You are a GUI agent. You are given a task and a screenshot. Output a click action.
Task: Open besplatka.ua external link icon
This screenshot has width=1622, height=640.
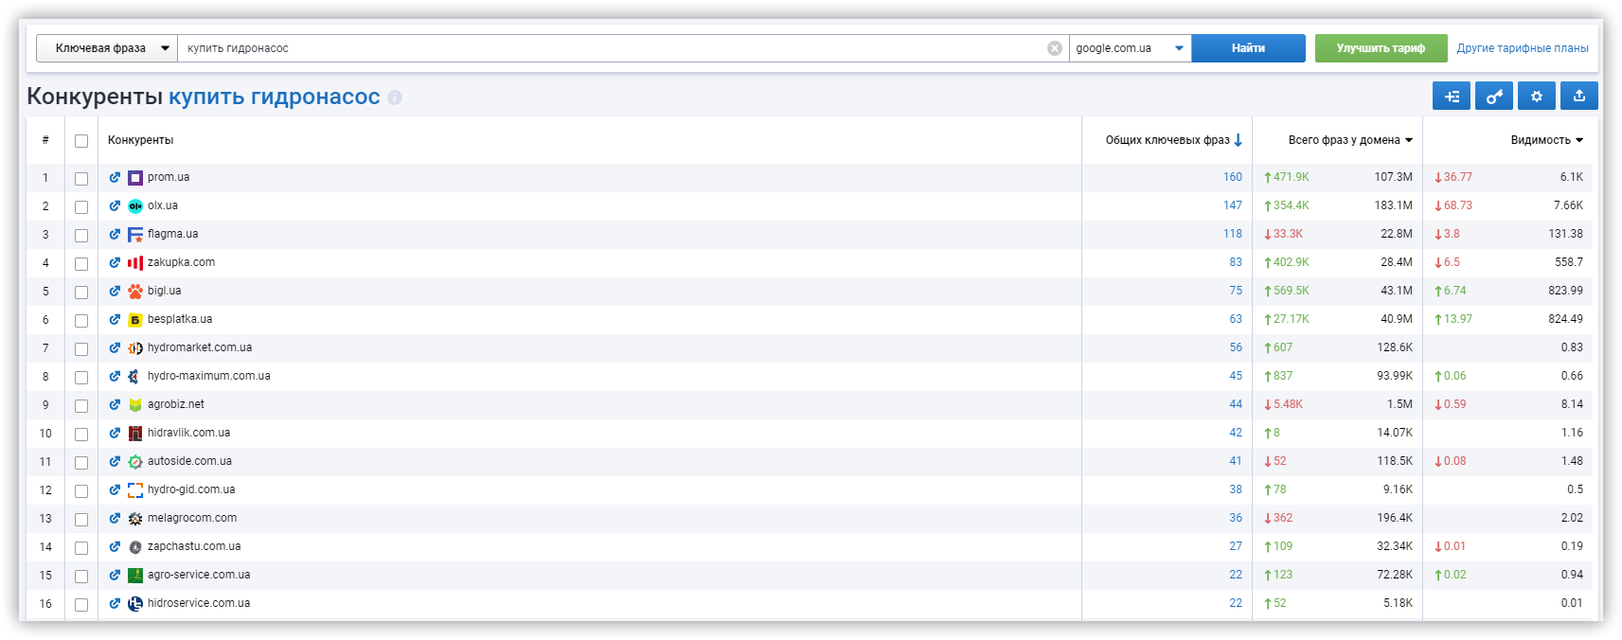tap(115, 319)
